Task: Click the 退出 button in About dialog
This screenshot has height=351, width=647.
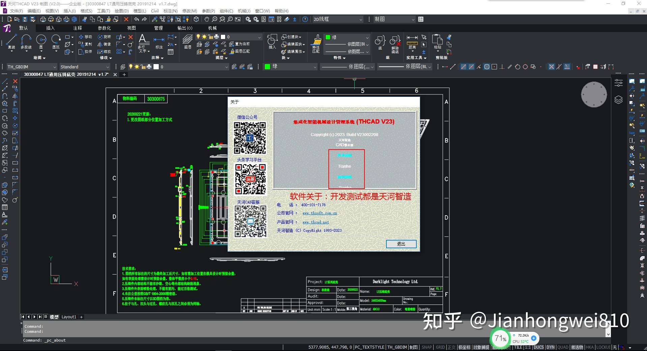Action: point(401,244)
